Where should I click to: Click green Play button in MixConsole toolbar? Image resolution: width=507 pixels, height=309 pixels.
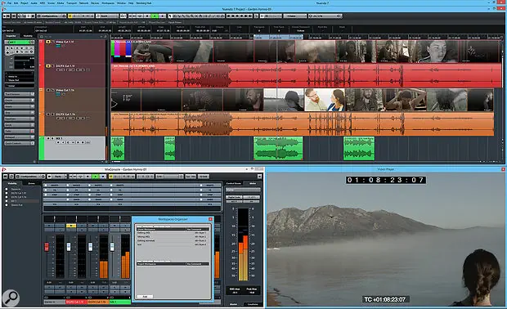96,177
